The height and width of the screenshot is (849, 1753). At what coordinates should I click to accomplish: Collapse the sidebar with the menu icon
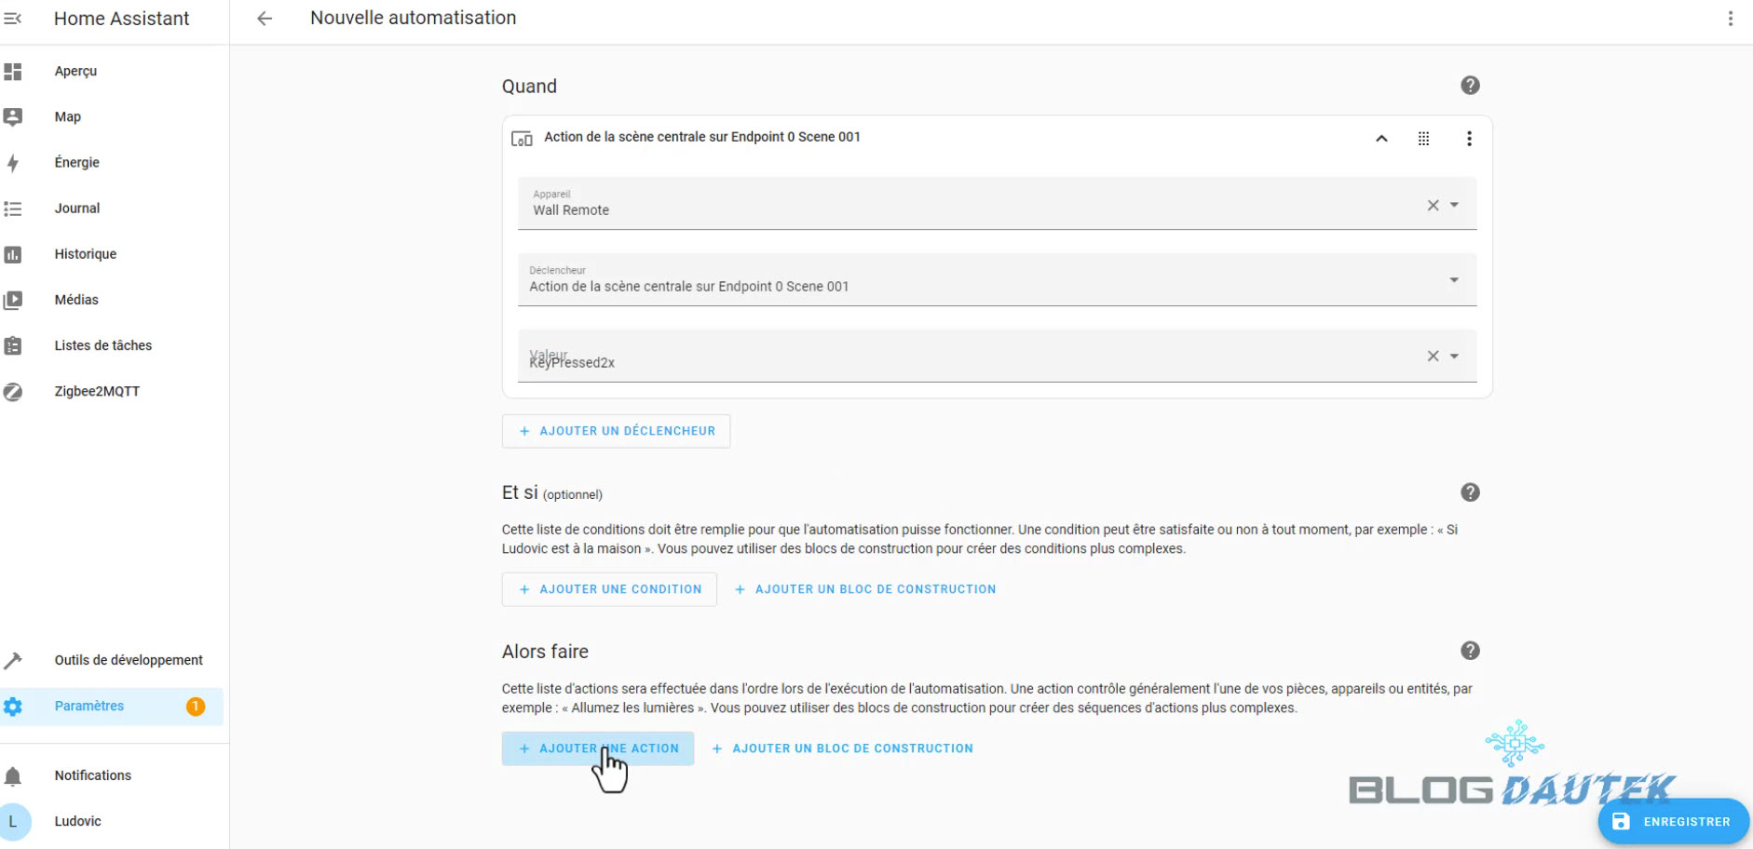13,19
